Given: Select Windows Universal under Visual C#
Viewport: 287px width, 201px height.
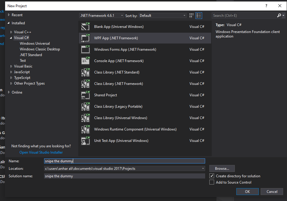Looking at the screenshot, I should [35, 43].
